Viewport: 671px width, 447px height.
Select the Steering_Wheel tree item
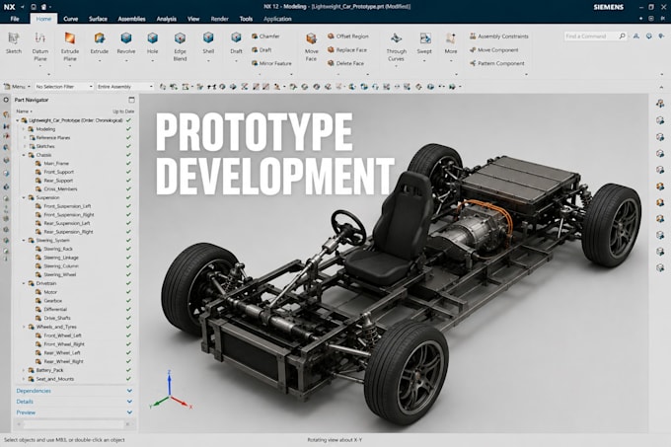(59, 274)
